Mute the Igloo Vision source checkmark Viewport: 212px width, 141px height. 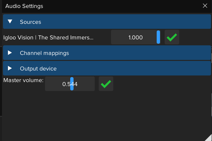[172, 37]
